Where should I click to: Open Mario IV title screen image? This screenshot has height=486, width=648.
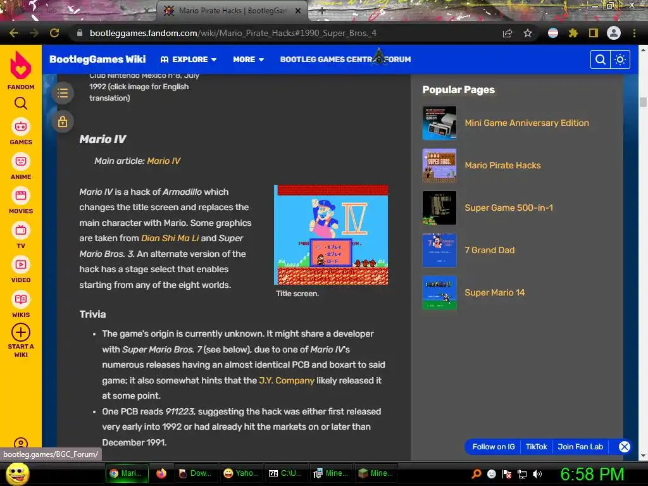coord(331,235)
